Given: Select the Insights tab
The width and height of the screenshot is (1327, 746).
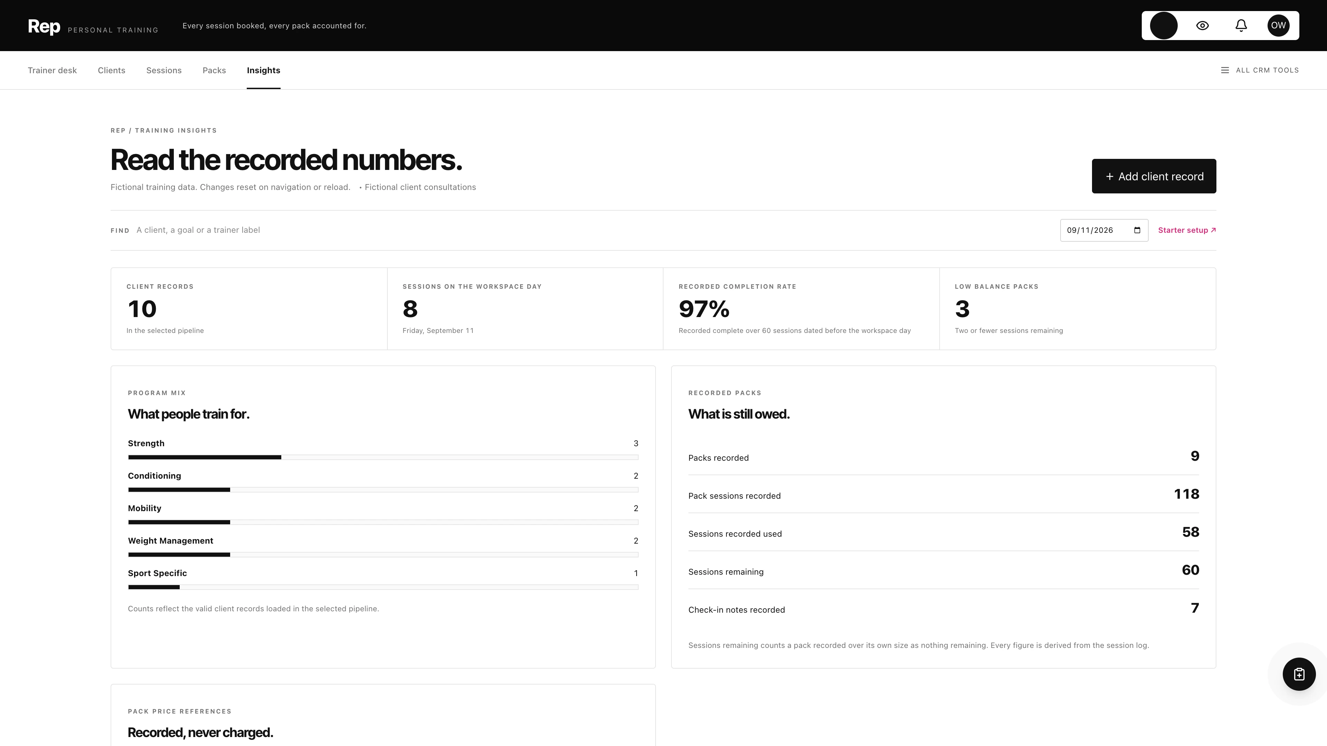Looking at the screenshot, I should click(x=263, y=70).
